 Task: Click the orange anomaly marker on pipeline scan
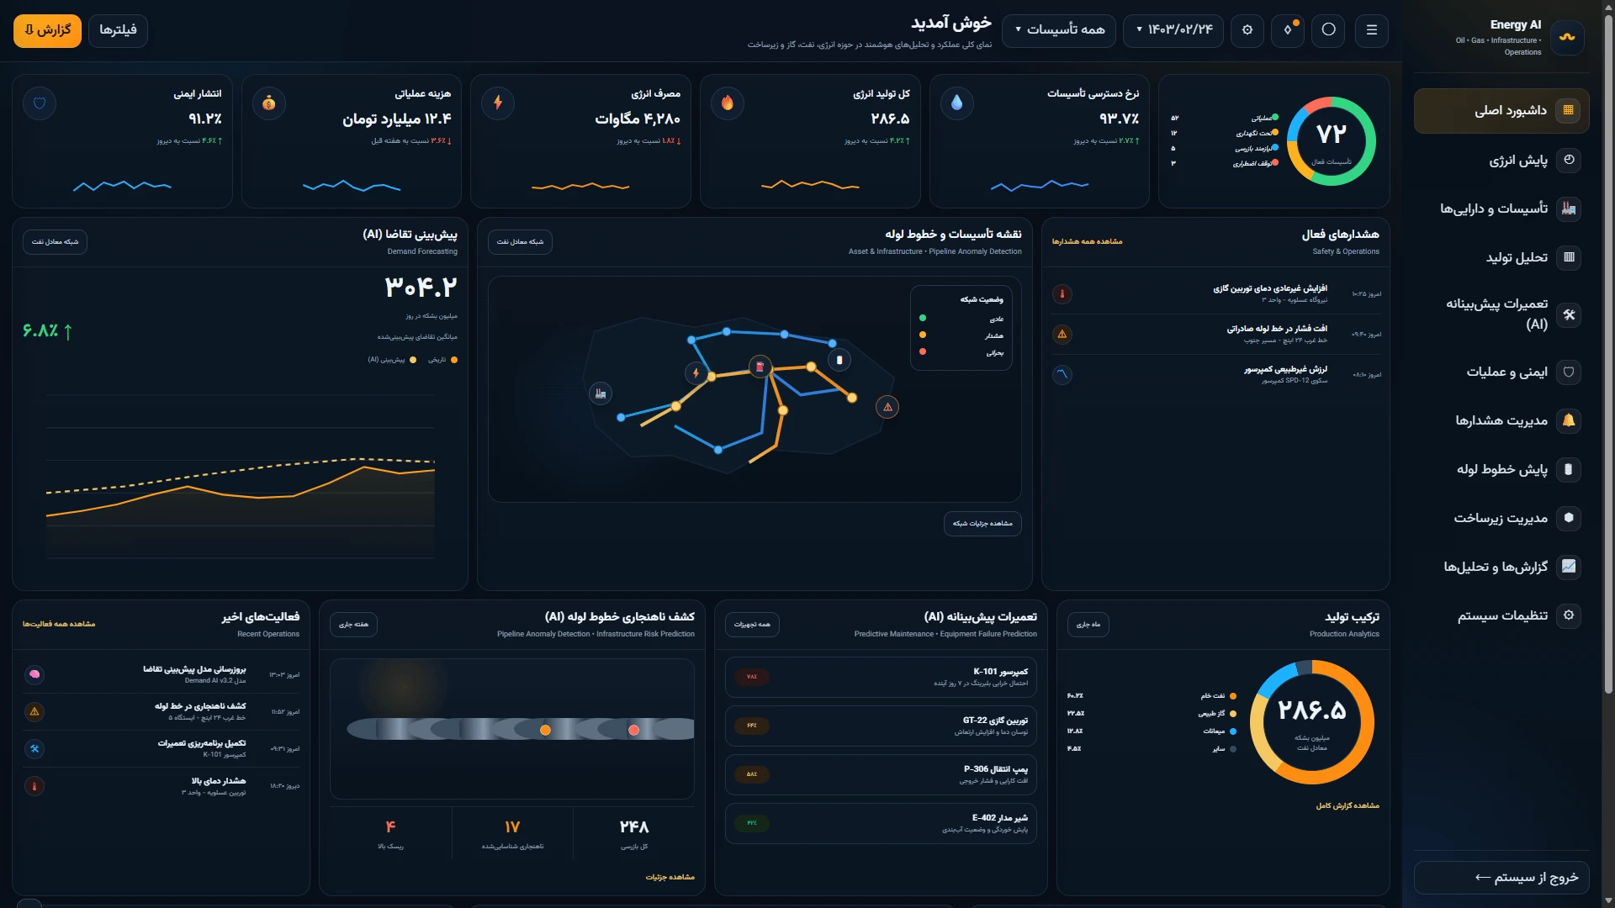click(545, 730)
